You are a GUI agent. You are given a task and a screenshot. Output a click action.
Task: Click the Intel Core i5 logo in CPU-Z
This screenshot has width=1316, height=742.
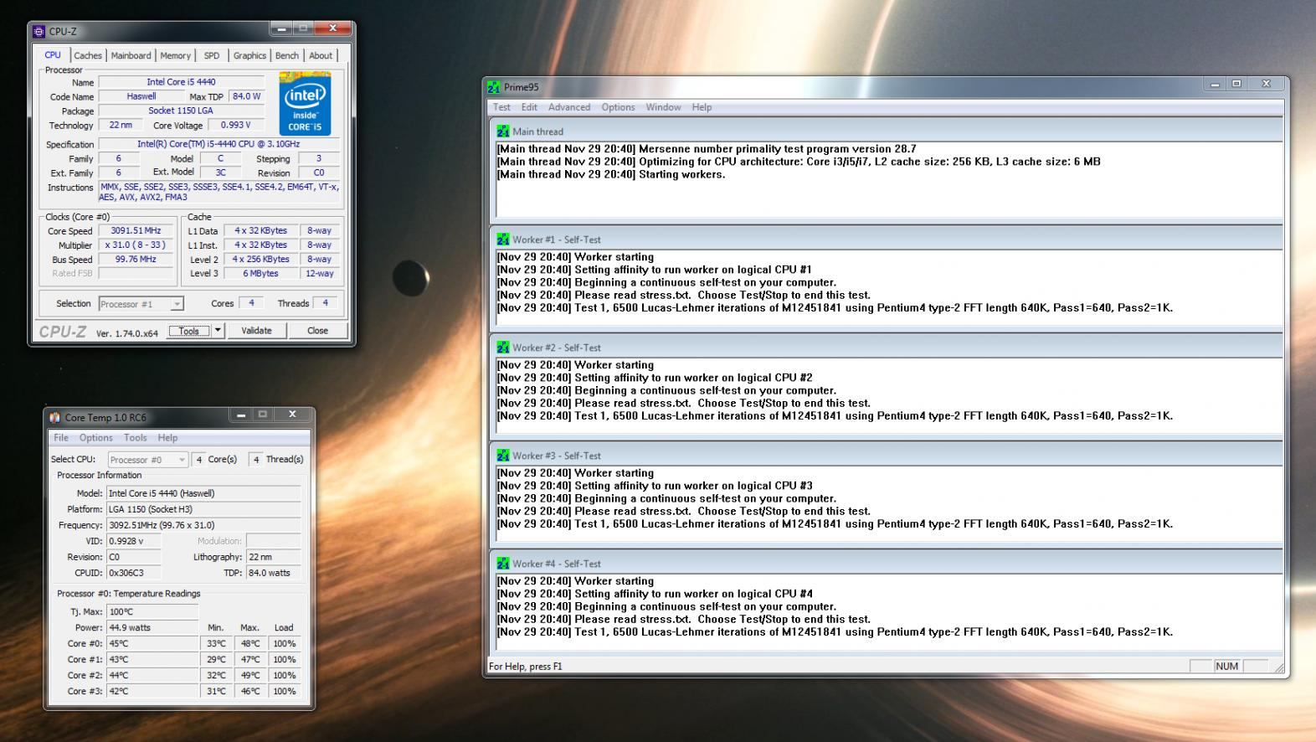click(x=305, y=104)
